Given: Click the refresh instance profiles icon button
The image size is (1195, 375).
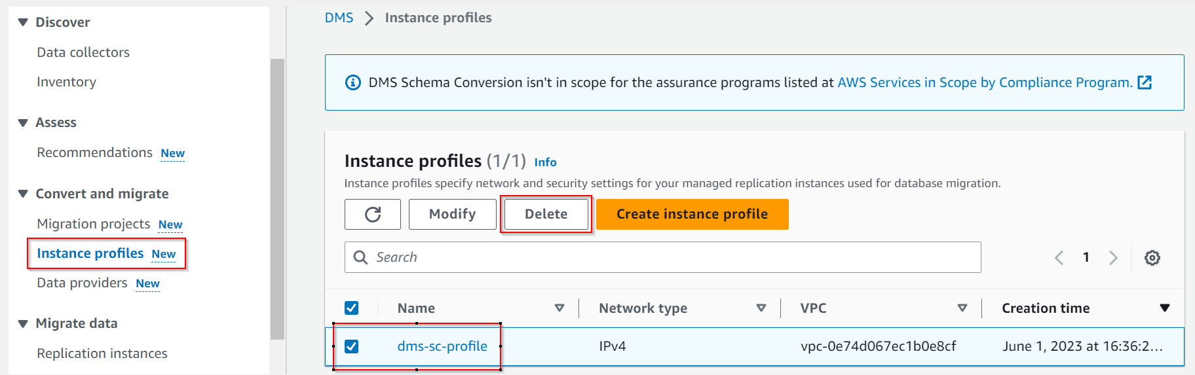Looking at the screenshot, I should pos(372,215).
